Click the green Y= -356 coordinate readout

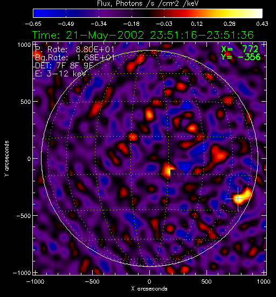pyautogui.click(x=240, y=57)
